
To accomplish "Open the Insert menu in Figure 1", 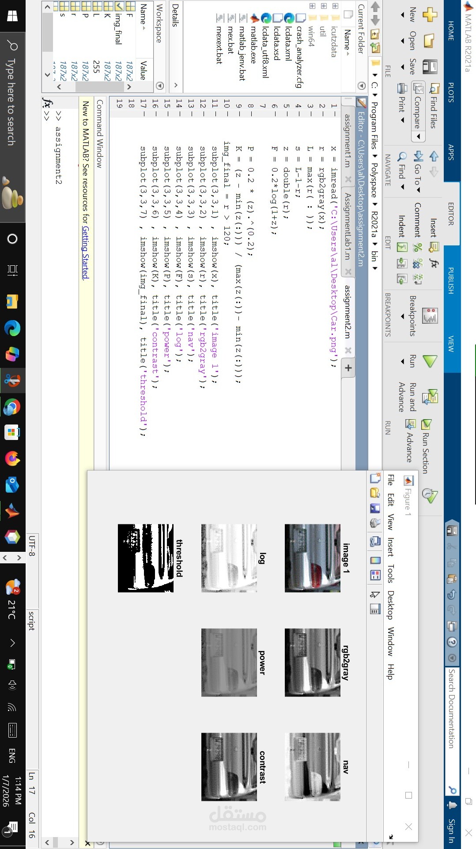I will pyautogui.click(x=390, y=547).
